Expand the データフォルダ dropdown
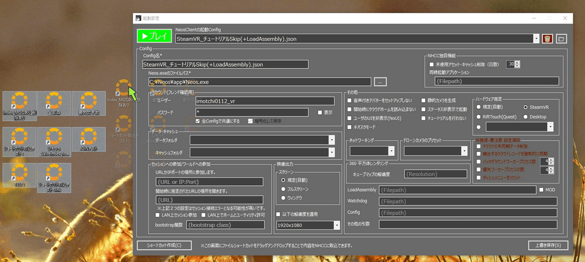The height and width of the screenshot is (262, 585). click(332, 140)
